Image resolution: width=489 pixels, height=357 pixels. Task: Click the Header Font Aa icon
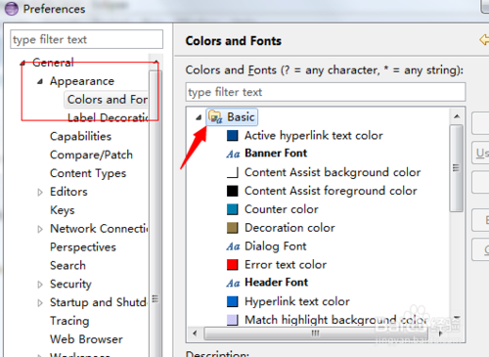point(233,283)
